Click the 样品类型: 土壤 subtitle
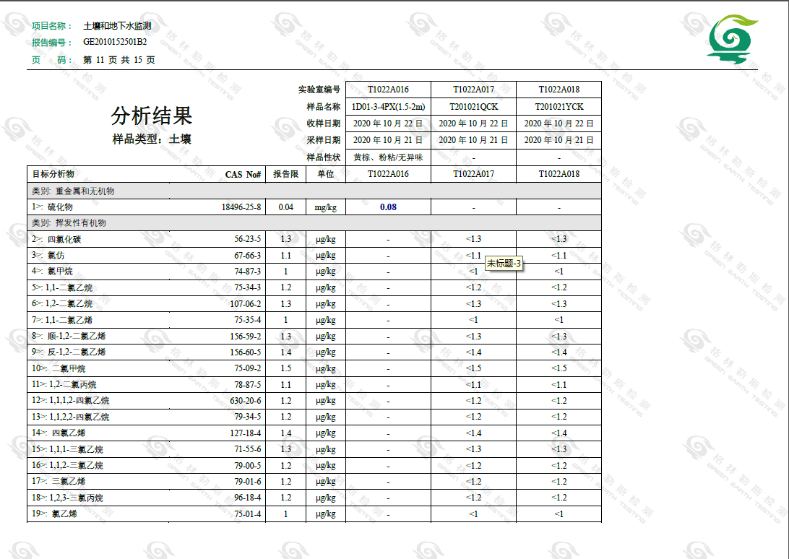The width and height of the screenshot is (789, 559). point(152,139)
